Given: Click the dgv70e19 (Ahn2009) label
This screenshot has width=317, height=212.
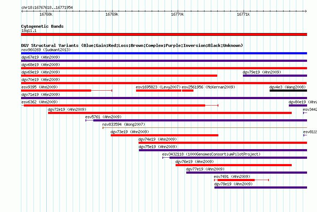Looking at the screenshot, I should [x=41, y=80].
